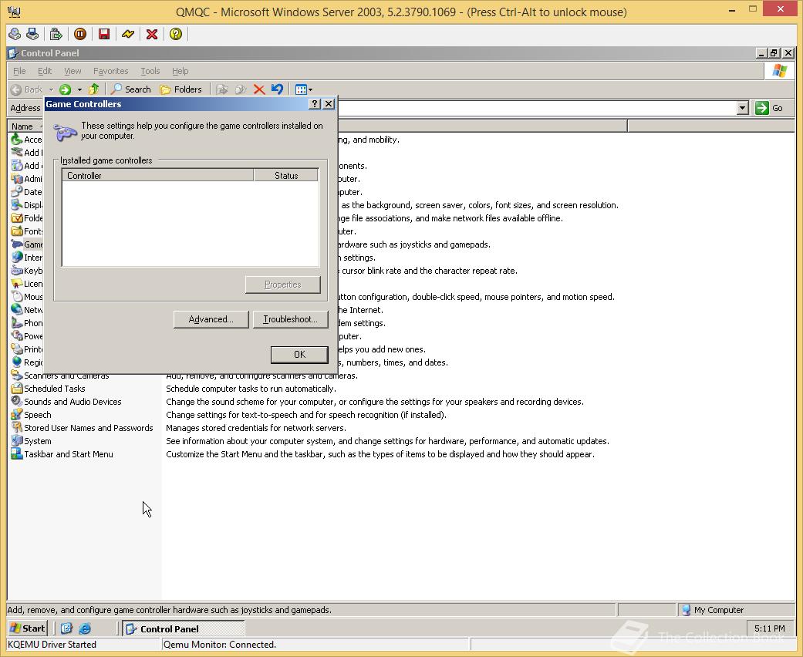Open the Favorites menu
The height and width of the screenshot is (657, 803).
110,71
